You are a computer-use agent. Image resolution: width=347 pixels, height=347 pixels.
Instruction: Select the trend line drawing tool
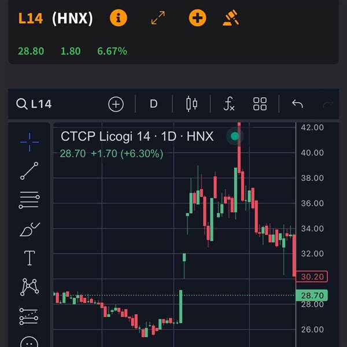click(x=29, y=171)
